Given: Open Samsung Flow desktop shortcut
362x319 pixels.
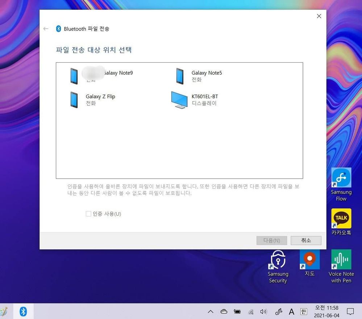Looking at the screenshot, I should [341, 185].
